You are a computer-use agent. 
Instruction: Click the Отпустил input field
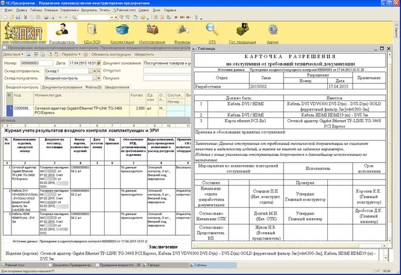coord(167,71)
